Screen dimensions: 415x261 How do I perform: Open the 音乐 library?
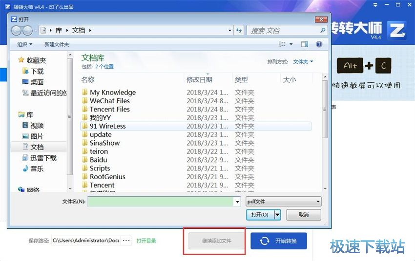click(x=33, y=168)
